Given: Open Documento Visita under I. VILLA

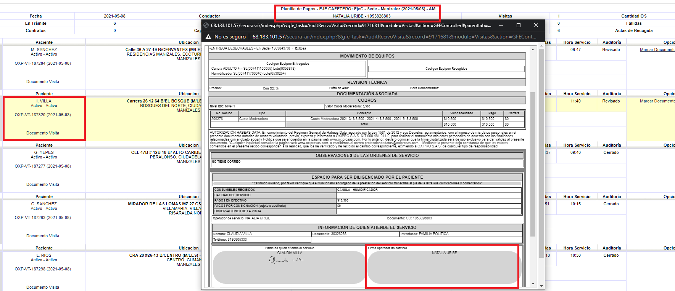Looking at the screenshot, I should coord(43,133).
